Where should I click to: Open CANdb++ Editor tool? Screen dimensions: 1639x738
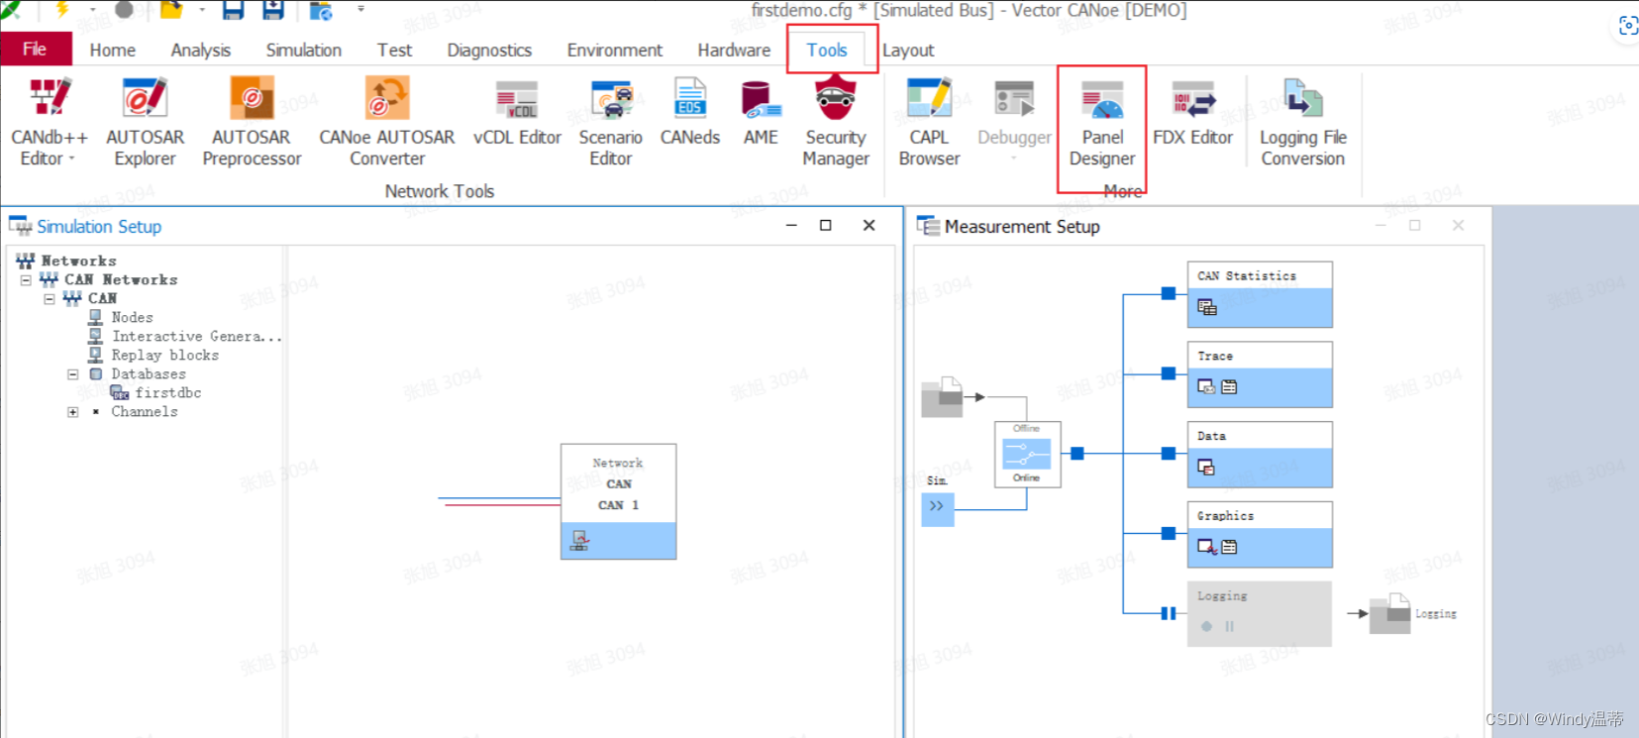point(50,121)
